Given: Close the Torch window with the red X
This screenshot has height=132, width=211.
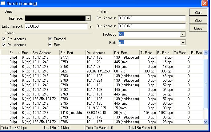Looking at the screenshot, I should pyautogui.click(x=205, y=3).
